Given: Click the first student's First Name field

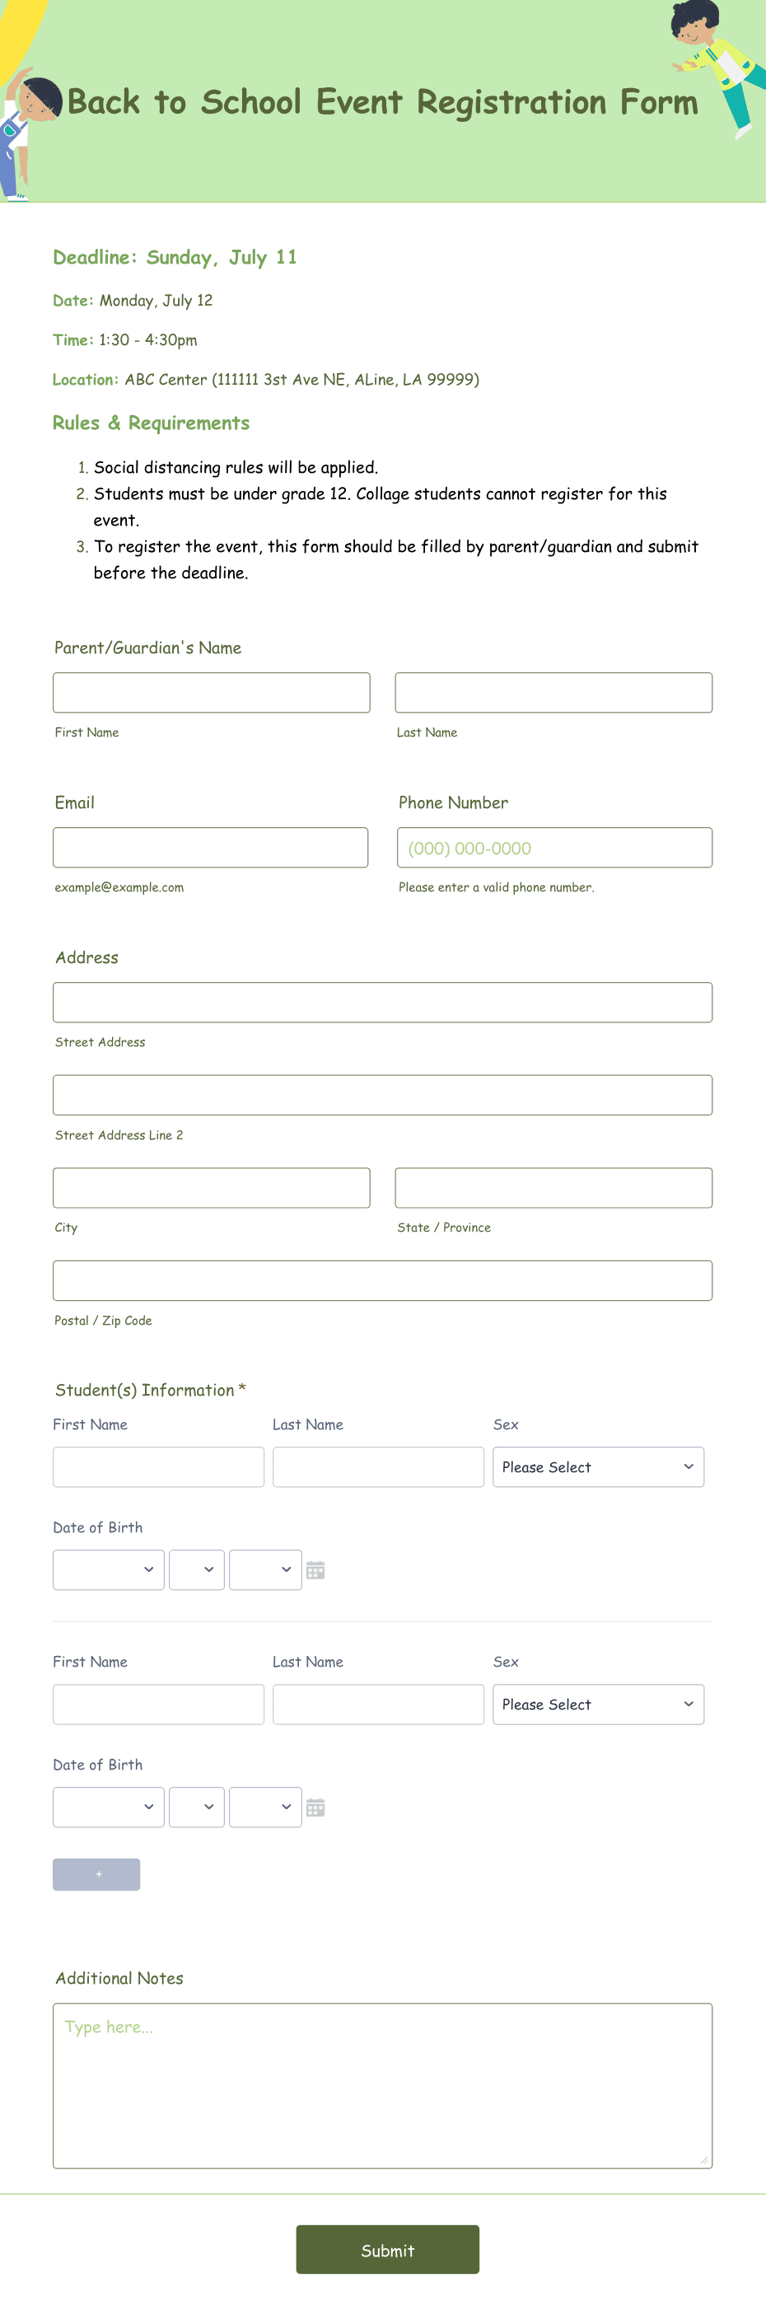Looking at the screenshot, I should click(158, 1466).
